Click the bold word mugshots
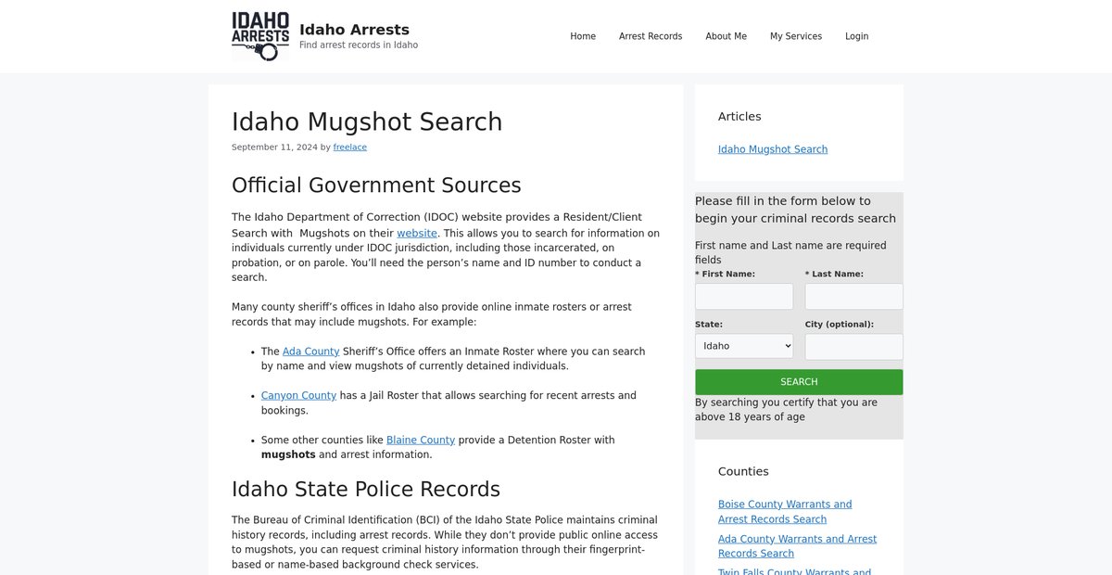The image size is (1112, 575). pyautogui.click(x=288, y=455)
